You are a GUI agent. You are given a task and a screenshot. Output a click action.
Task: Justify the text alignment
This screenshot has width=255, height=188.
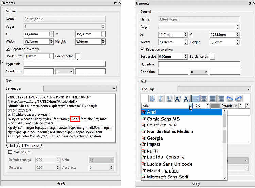(x=213, y=99)
